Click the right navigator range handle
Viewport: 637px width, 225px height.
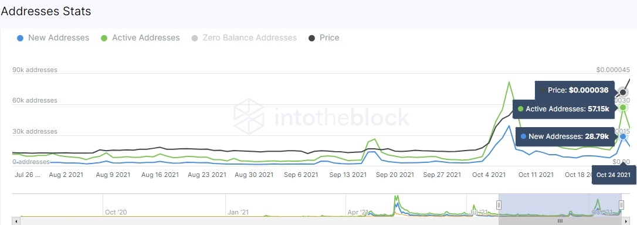point(621,204)
